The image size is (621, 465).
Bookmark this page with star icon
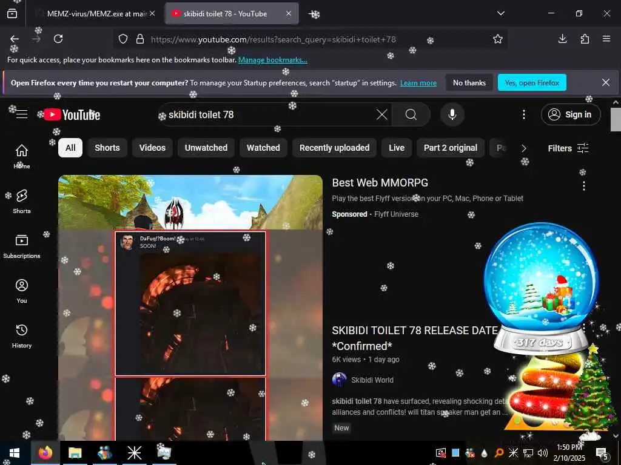pyautogui.click(x=498, y=39)
